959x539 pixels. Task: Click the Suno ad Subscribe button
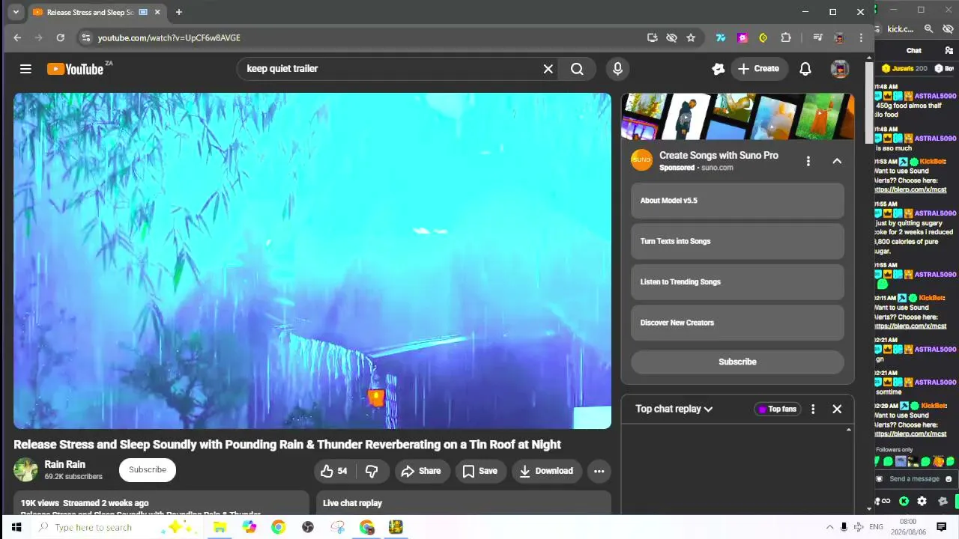(737, 362)
